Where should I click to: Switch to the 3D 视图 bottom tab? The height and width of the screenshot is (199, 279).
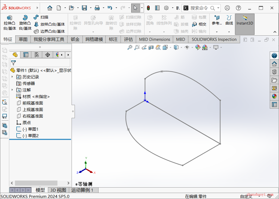pos(58,190)
